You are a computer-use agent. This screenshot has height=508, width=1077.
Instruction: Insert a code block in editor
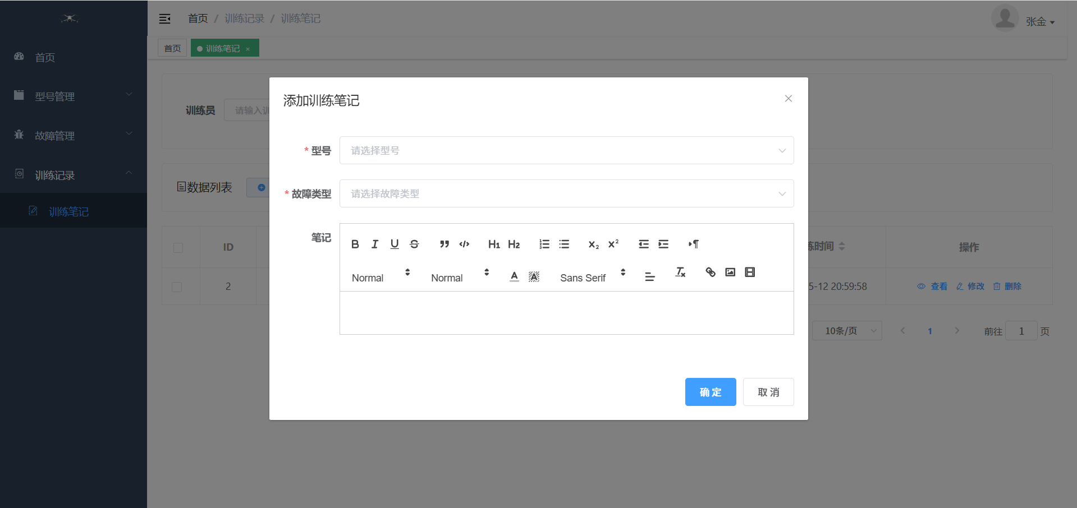coord(464,244)
